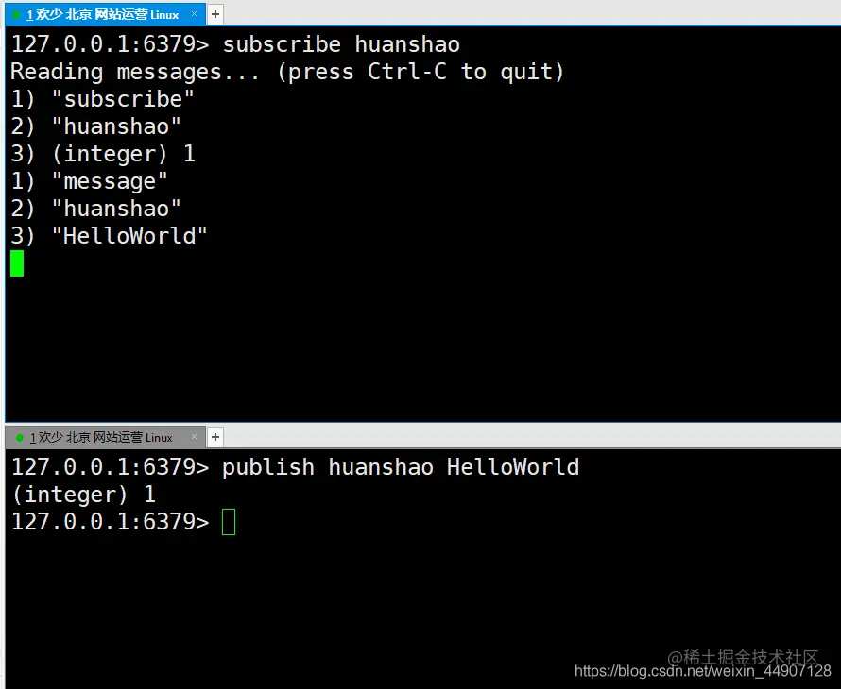Click the subscribe huanshao command line

tap(235, 44)
